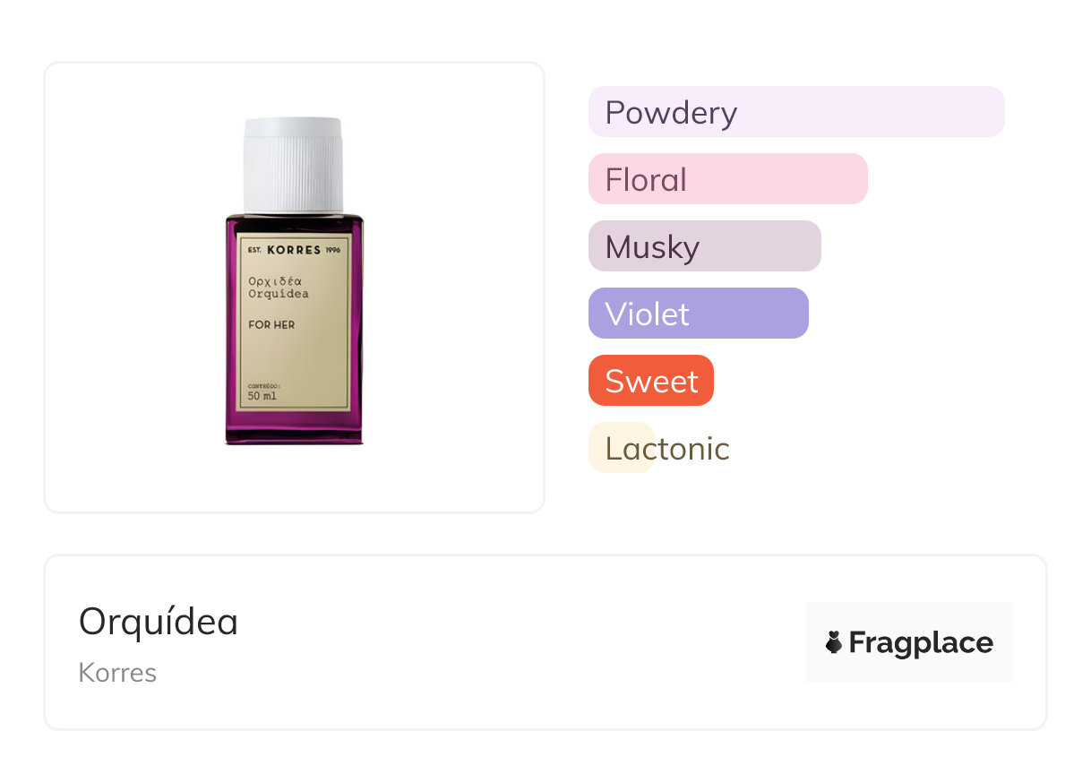Viewport: 1091px width, 774px height.
Task: Select the pink Floral accord bar
Action: [x=728, y=179]
